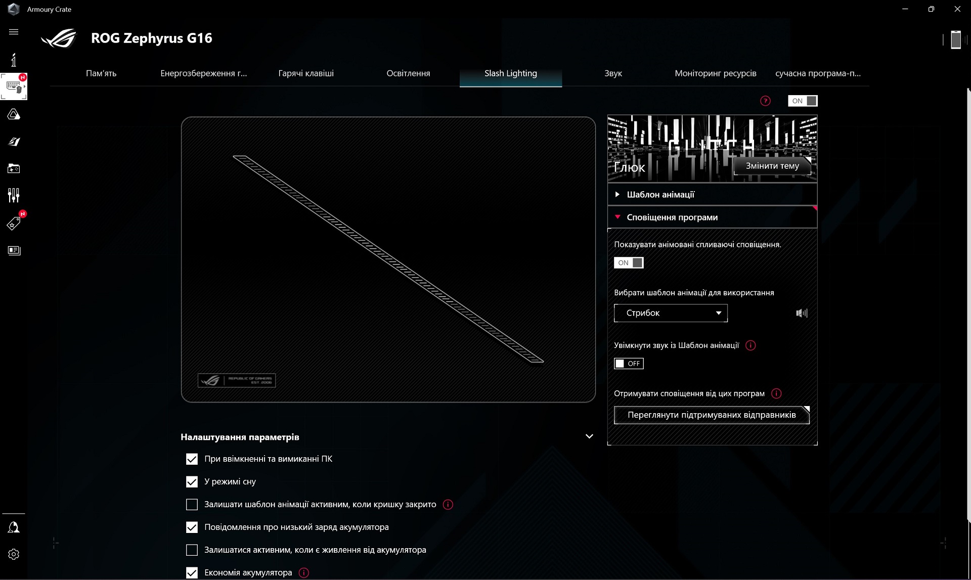Image resolution: width=971 pixels, height=580 pixels.
Task: Select the Device keyboard icon in the sidebar
Action: point(14,87)
